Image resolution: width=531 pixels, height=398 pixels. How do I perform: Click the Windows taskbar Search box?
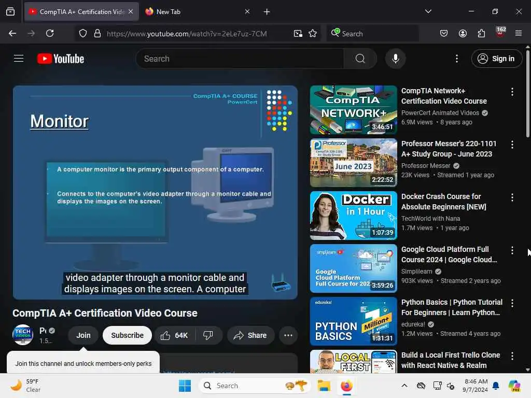pos(255,386)
